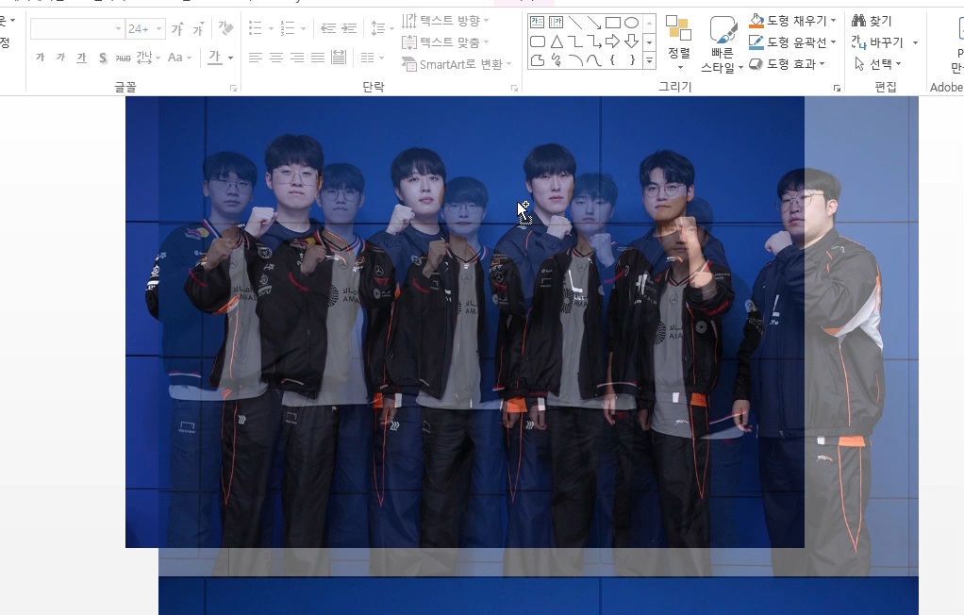Pick the isosceles triangle shape
This screenshot has height=615, width=964.
(556, 42)
